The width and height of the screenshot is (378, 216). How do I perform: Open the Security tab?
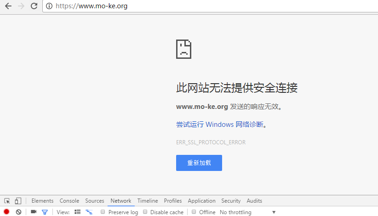pos(231,200)
